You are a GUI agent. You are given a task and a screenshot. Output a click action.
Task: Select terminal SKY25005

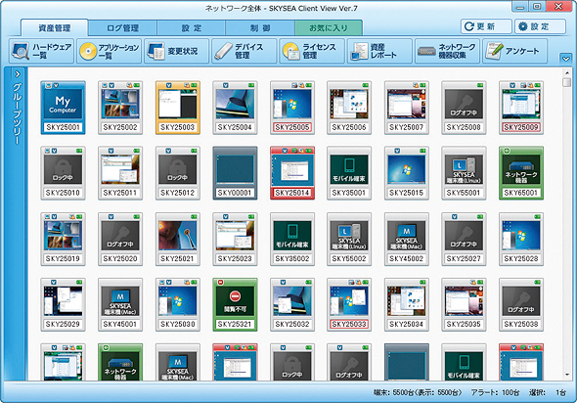click(x=292, y=108)
